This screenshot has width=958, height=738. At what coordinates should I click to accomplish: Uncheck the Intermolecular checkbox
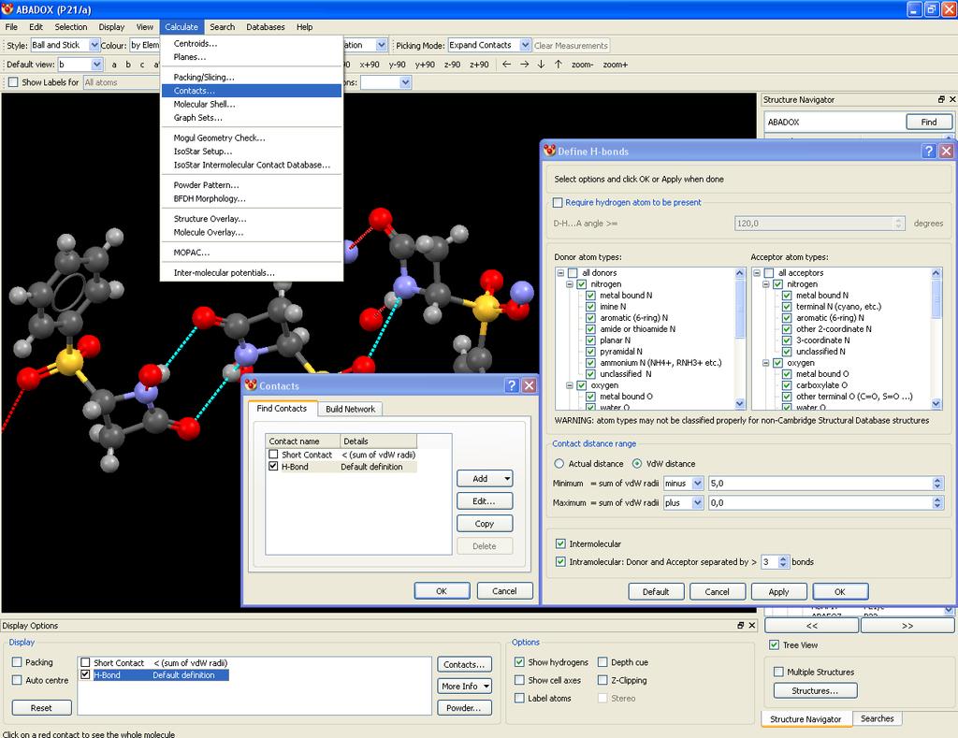tap(560, 543)
